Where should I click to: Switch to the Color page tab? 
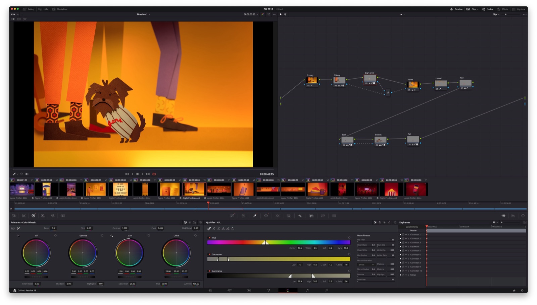(x=288, y=290)
